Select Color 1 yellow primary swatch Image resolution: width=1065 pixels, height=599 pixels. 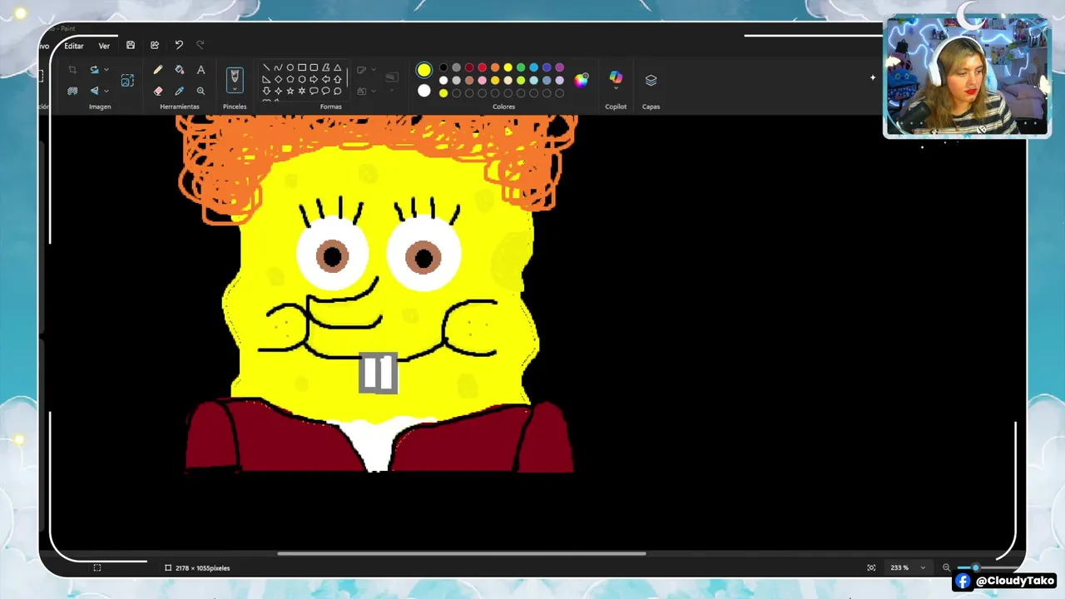pyautogui.click(x=424, y=70)
